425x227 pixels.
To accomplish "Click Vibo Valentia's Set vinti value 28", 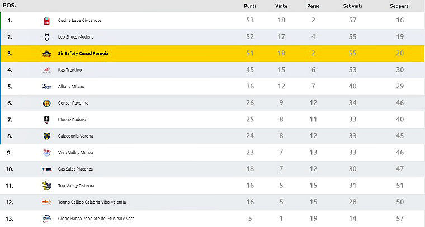I will pyautogui.click(x=352, y=202).
